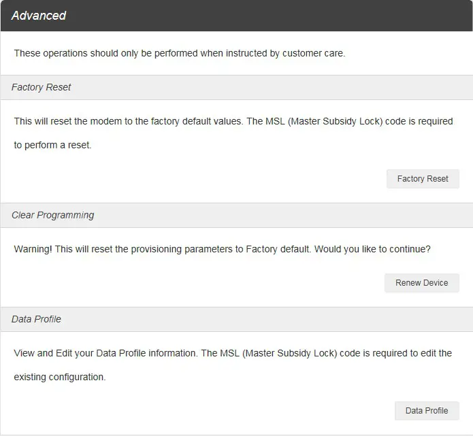Click the 'existing configuration.' text line
The image size is (473, 436).
(60, 377)
